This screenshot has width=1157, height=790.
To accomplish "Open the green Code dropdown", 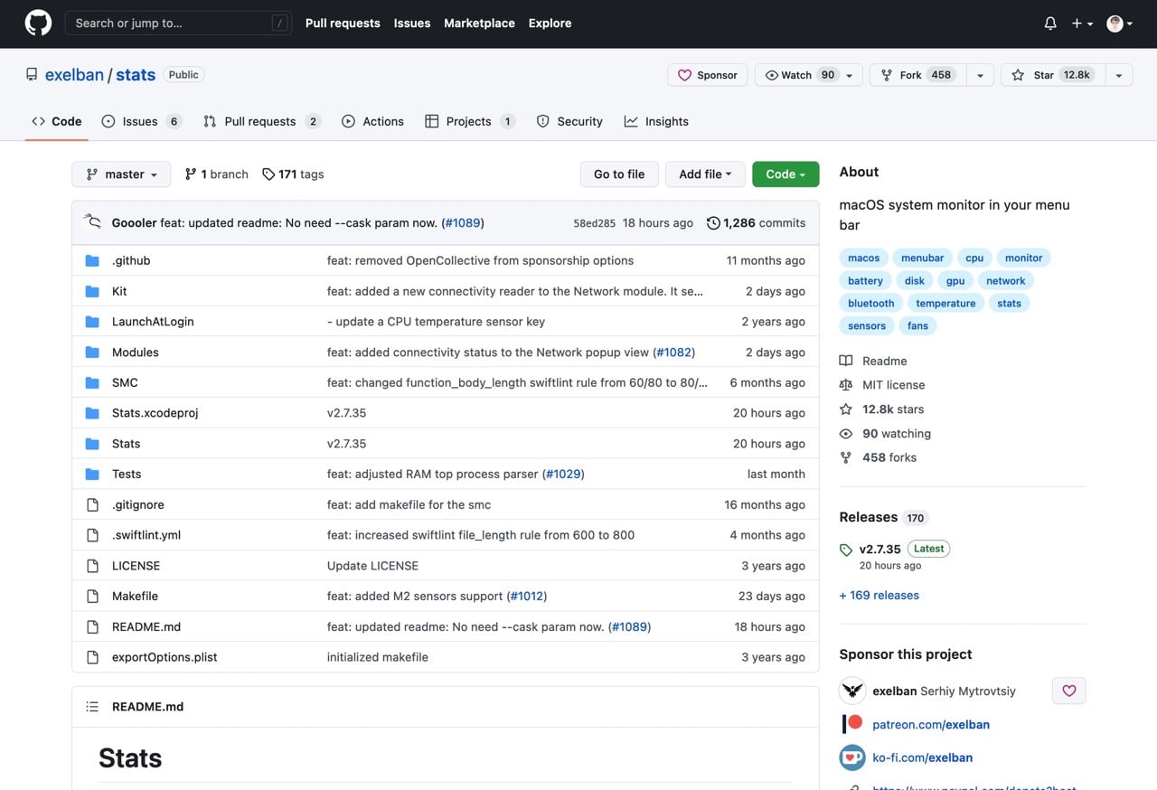I will pyautogui.click(x=785, y=174).
